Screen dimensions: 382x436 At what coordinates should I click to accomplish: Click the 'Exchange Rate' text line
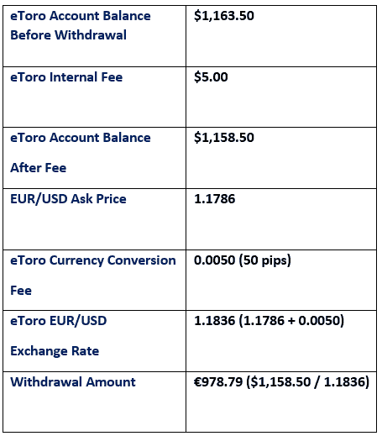[x=55, y=351]
